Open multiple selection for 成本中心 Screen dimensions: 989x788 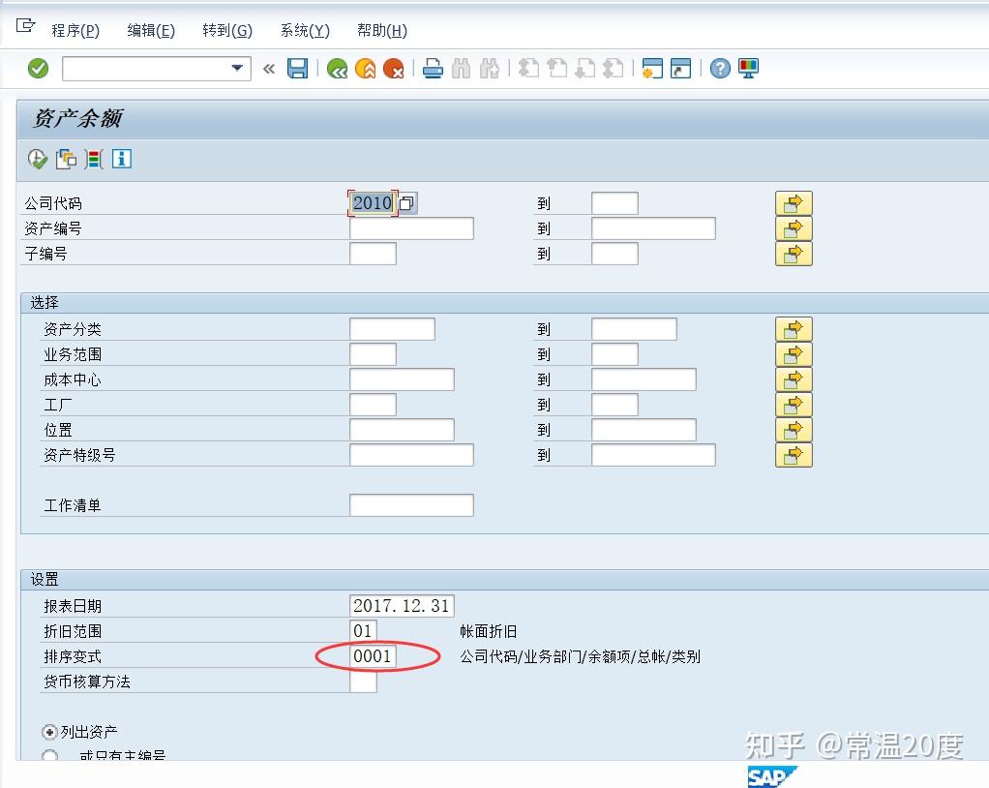click(794, 379)
